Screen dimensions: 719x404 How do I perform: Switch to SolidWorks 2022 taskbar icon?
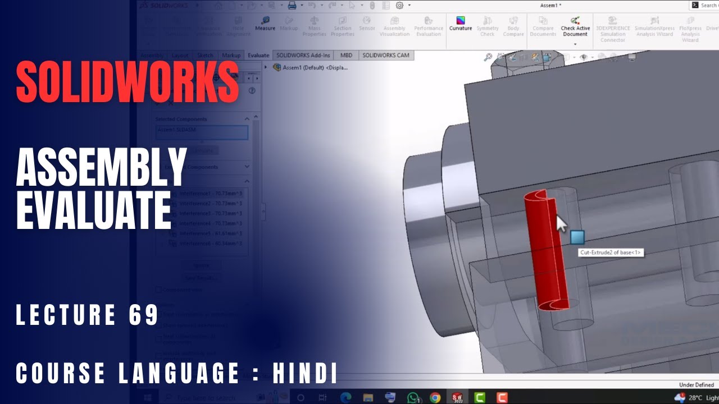point(457,397)
